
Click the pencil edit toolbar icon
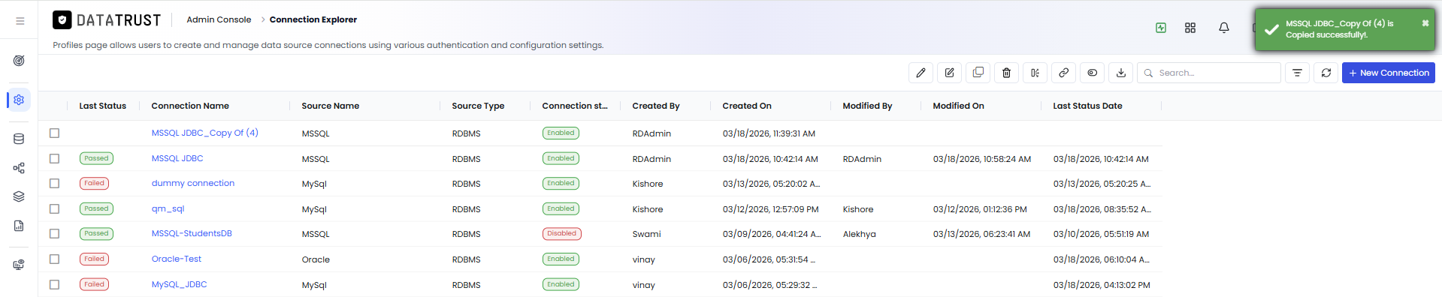pos(921,73)
